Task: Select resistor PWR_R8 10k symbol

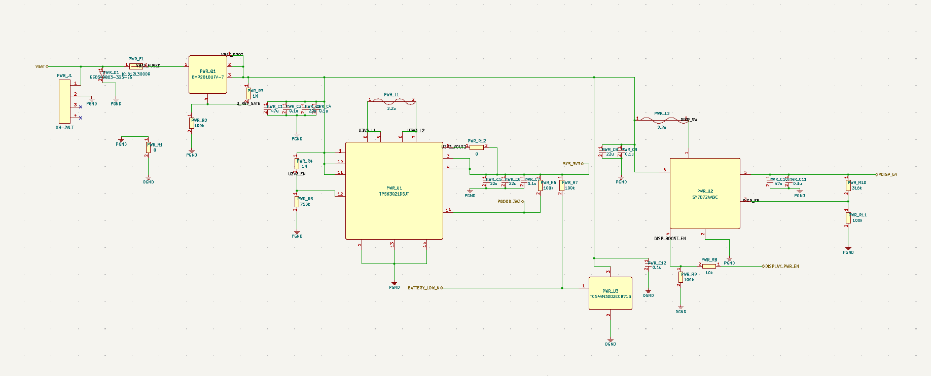Action: 709,266
